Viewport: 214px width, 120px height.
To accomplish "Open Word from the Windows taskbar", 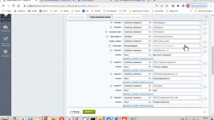I will pos(116,119).
